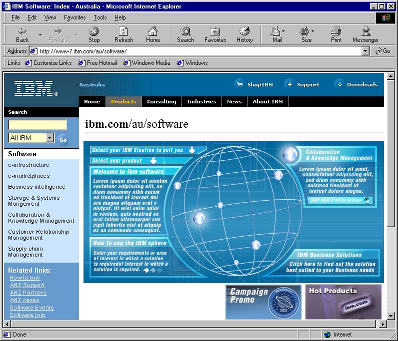Open the Windows Media links shortcut
Screen dimensions: 398x341
pyautogui.click(x=146, y=62)
